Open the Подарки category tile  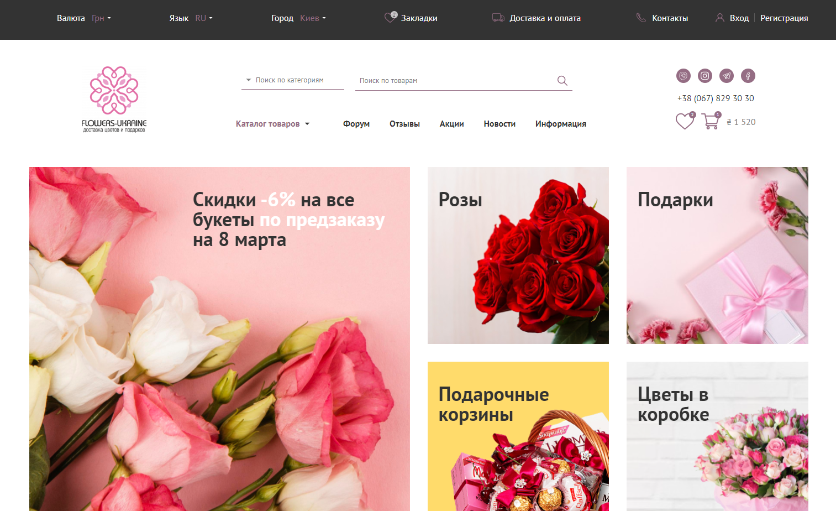pos(717,255)
